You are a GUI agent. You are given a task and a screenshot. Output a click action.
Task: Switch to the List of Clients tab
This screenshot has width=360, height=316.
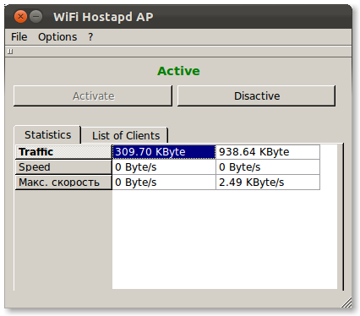click(x=126, y=136)
